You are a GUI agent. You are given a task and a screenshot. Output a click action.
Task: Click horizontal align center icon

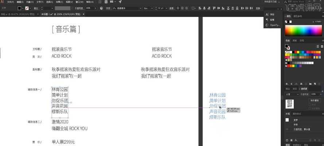click(204, 8)
